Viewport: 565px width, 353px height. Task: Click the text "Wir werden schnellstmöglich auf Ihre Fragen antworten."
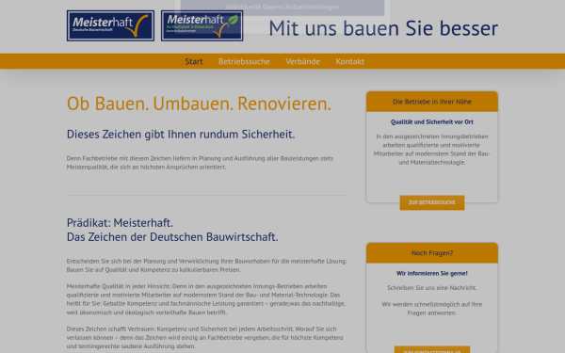[432, 309]
